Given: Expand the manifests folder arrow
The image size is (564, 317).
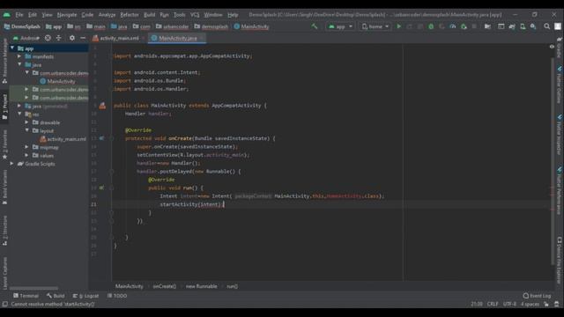Looking at the screenshot, I should point(19,56).
